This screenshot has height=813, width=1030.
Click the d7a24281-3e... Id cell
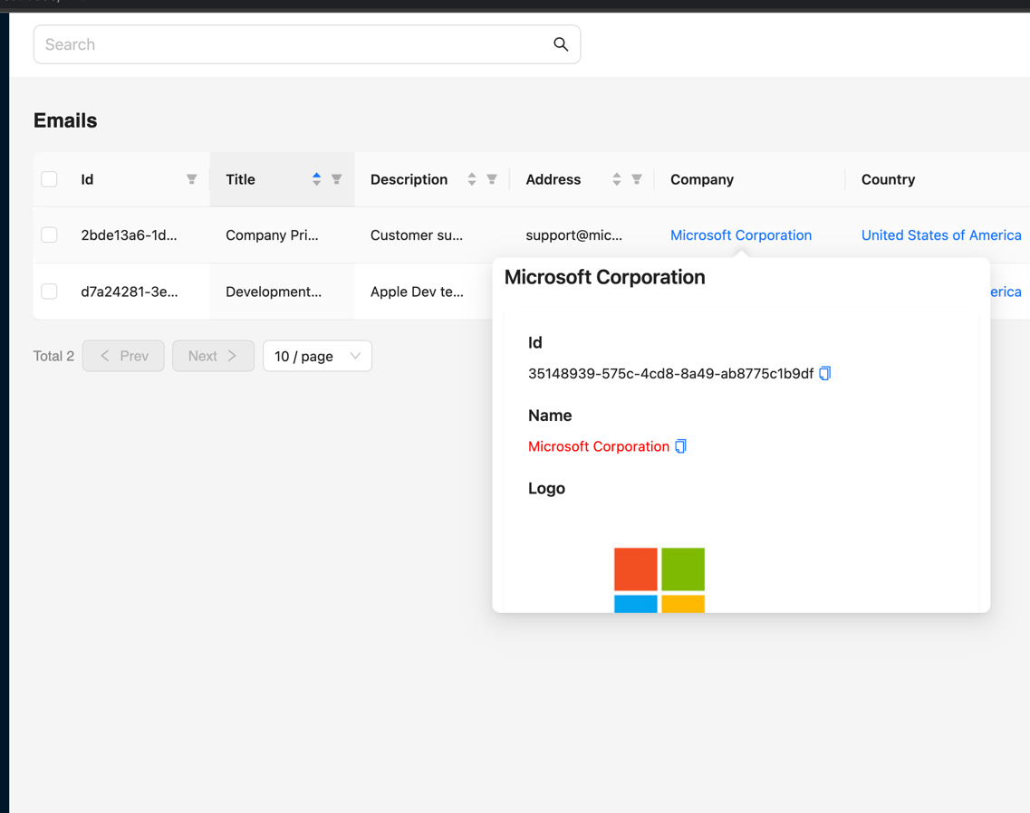[x=130, y=292]
